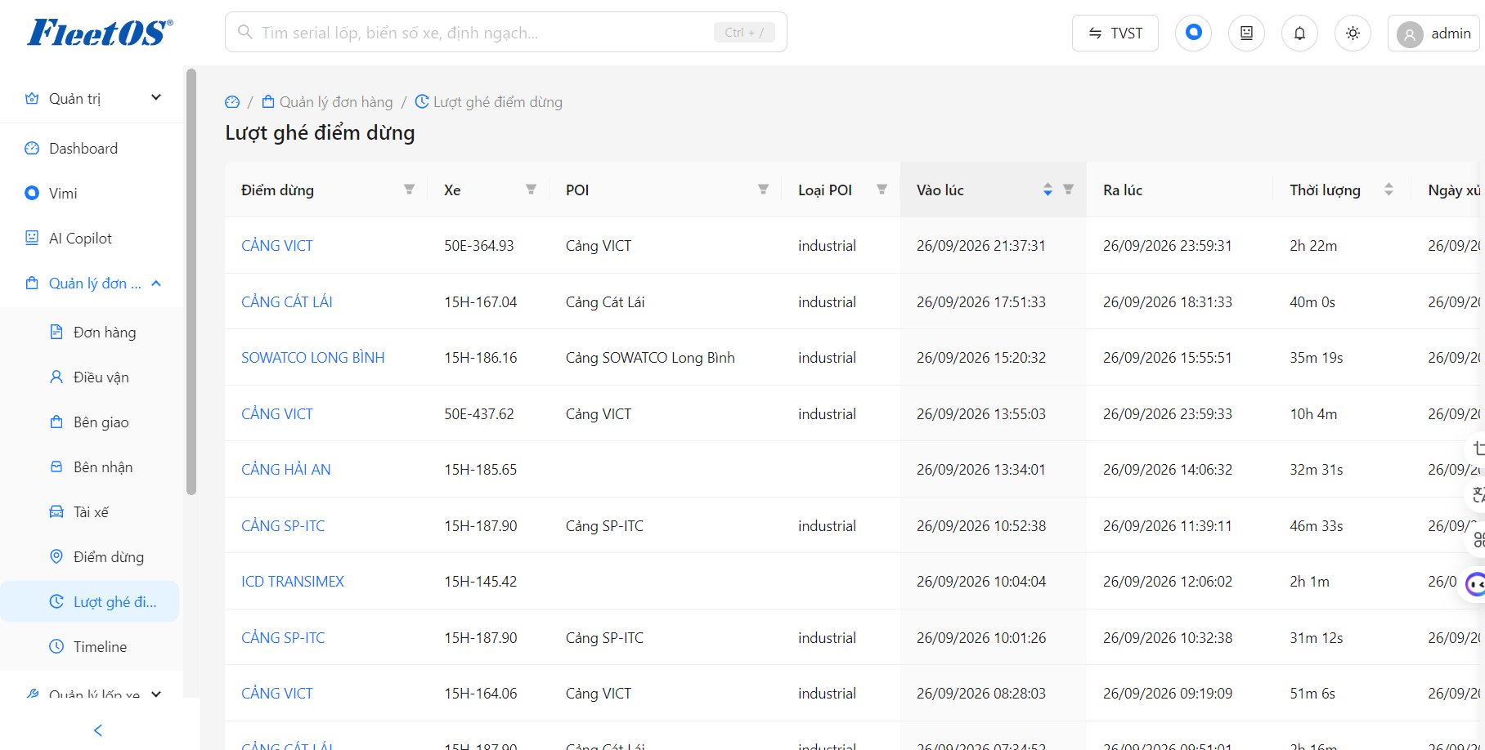Open Dashboard from the sidebar
The image size is (1485, 750).
(83, 149)
